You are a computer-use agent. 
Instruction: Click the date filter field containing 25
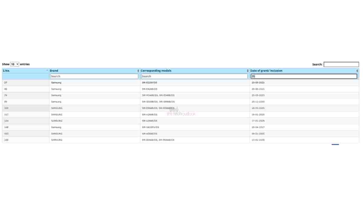click(304, 76)
